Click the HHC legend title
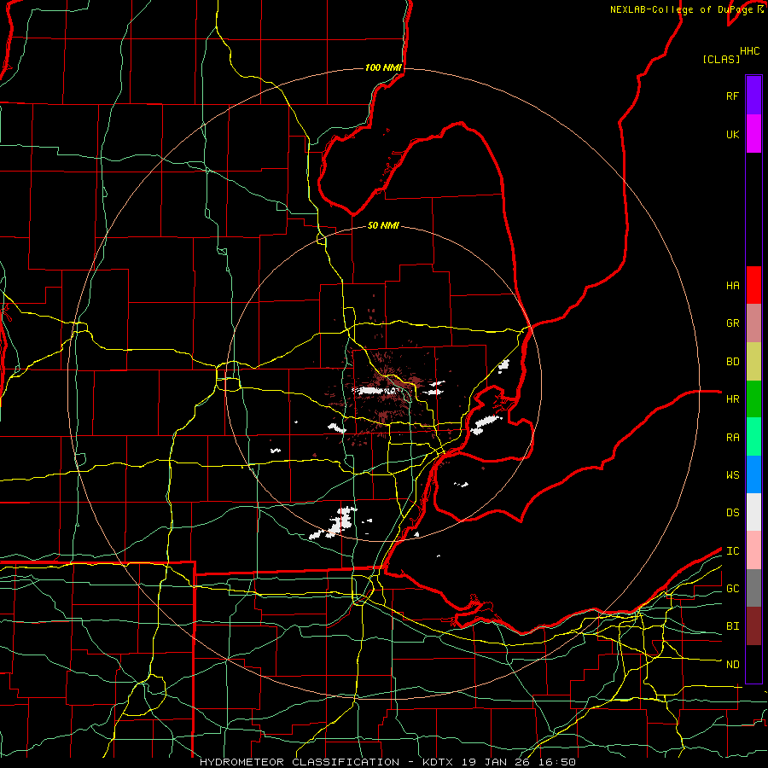The image size is (768, 768). 749,51
